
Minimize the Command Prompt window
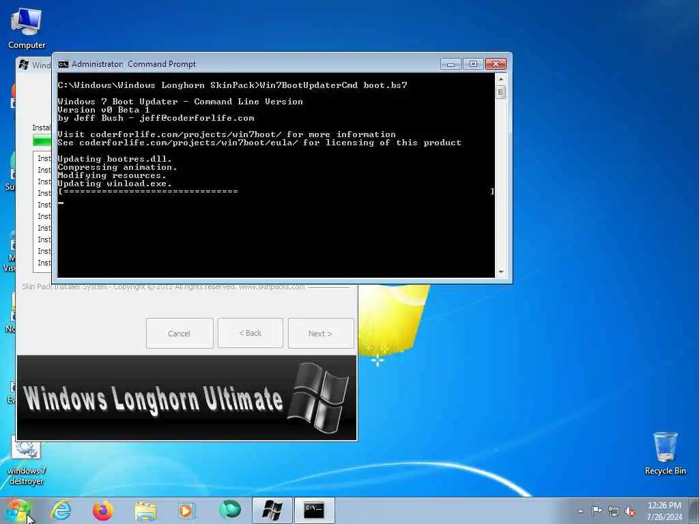(451, 64)
